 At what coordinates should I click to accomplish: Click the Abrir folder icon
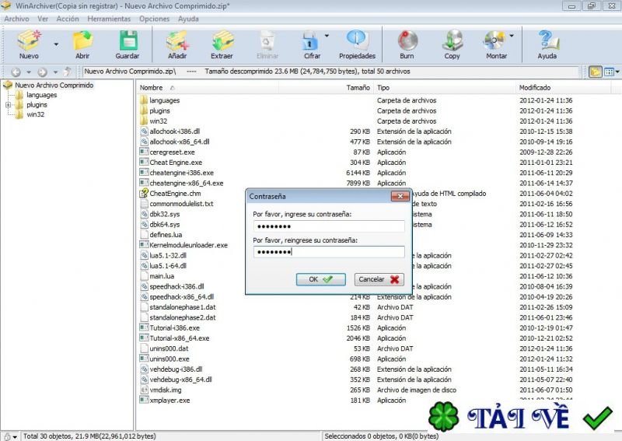[x=82, y=40]
